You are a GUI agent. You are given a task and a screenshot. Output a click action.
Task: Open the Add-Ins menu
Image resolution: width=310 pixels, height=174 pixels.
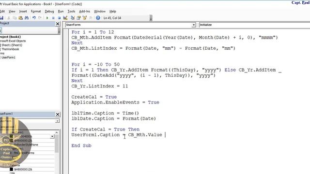(x=85, y=12)
